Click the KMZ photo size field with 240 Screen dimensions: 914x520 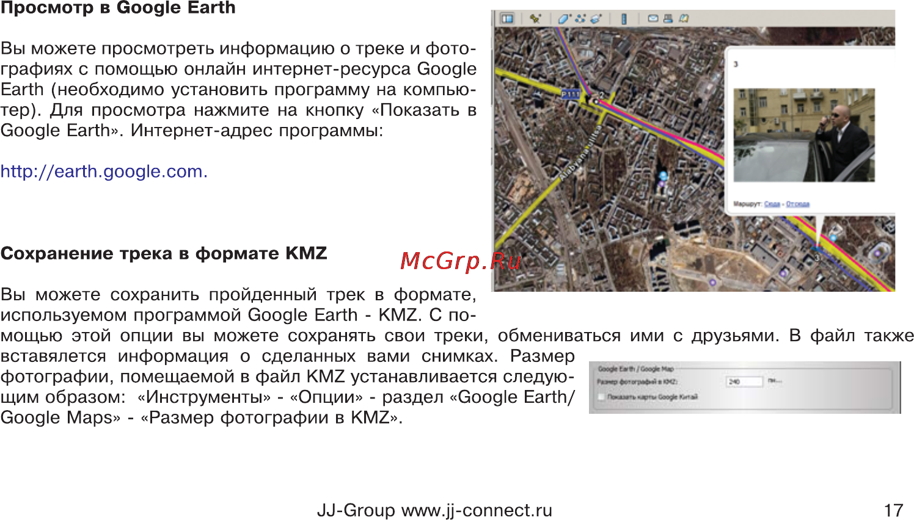coord(744,381)
